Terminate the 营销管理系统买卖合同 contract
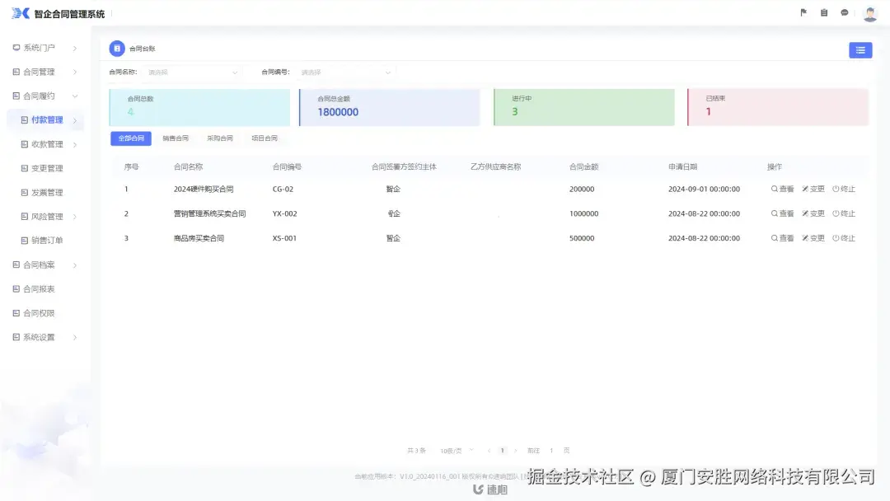890x501 pixels. click(x=844, y=213)
